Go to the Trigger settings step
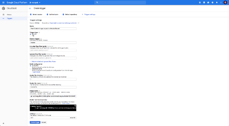This screenshot has width=229, height=126. tap(90, 15)
